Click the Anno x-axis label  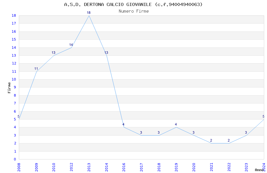[259, 170]
